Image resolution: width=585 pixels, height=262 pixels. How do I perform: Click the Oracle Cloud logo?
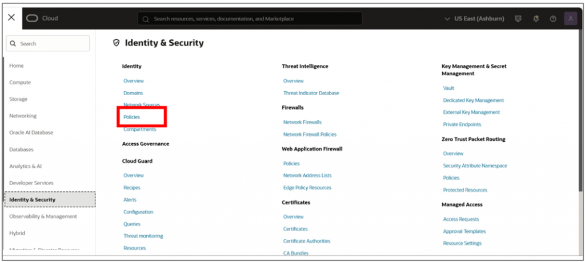coord(33,18)
